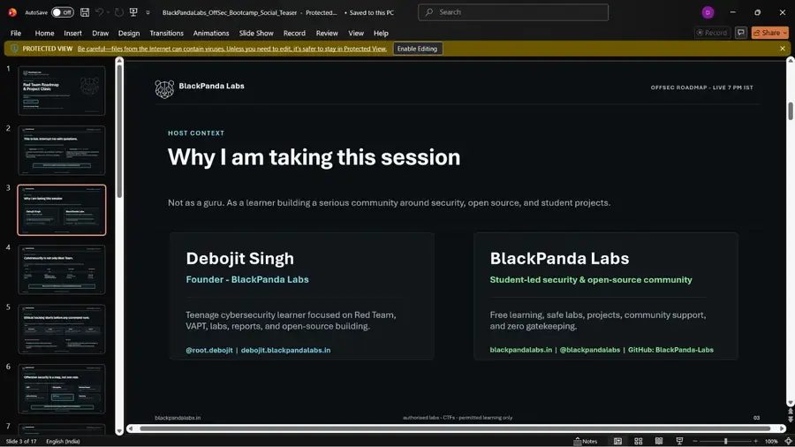Toggle the AutoSave switch
The image size is (795, 447).
point(63,12)
